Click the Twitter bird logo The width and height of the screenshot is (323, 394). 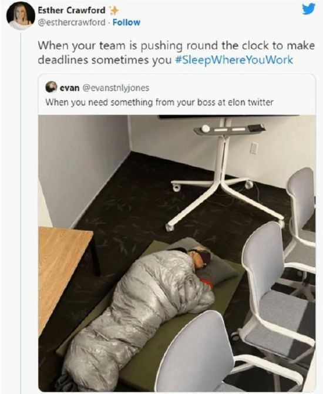point(308,9)
